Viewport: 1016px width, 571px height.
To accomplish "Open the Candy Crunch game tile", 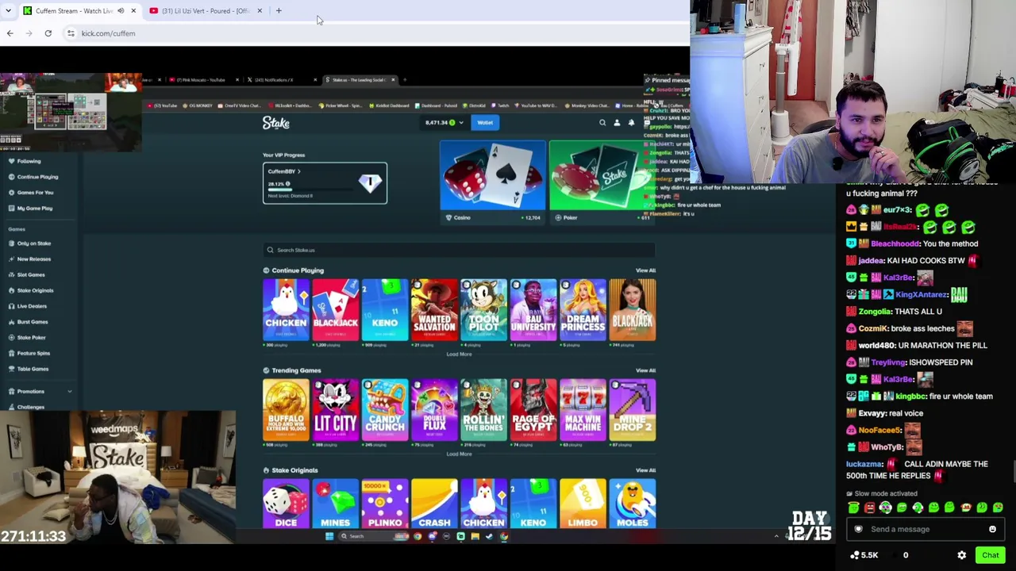I will [385, 410].
